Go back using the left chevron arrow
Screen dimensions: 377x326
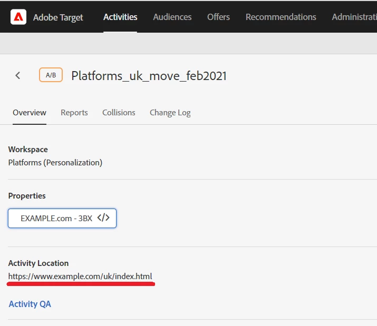(x=18, y=75)
